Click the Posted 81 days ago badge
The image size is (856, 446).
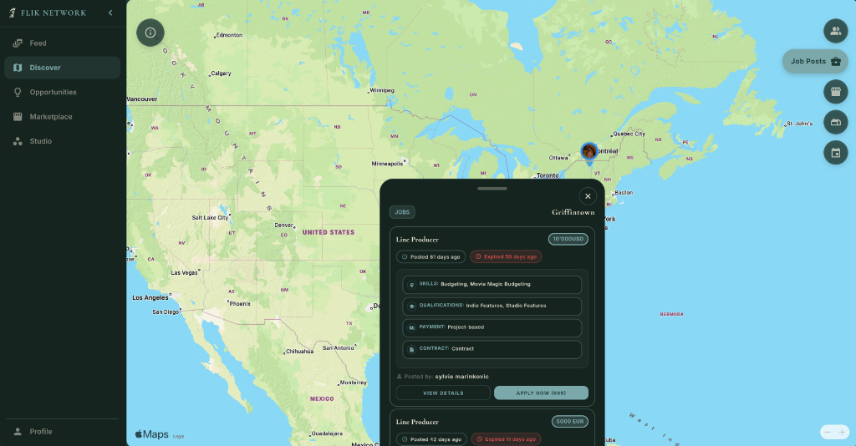pyautogui.click(x=431, y=256)
